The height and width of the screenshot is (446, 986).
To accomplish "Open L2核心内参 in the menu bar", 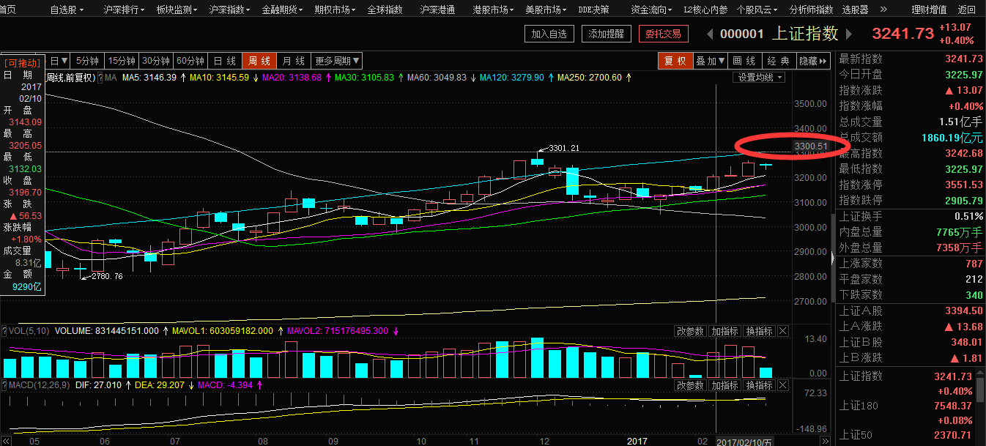I will (705, 10).
